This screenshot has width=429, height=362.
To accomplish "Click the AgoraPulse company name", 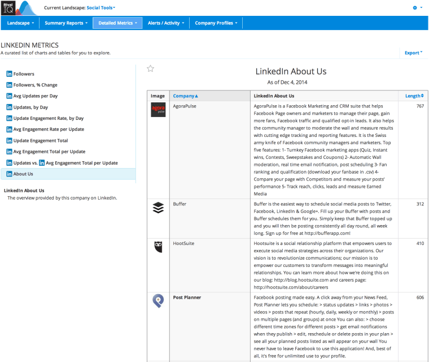I will (x=185, y=106).
